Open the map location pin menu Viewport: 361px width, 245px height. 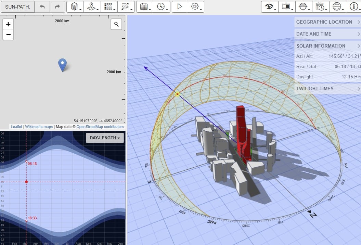tap(92, 7)
